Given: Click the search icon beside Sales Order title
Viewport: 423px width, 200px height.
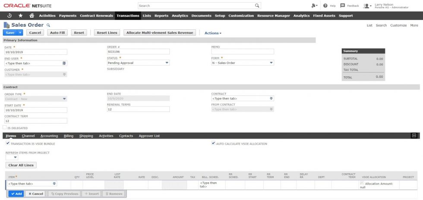Looking at the screenshot, I should 48,25.
